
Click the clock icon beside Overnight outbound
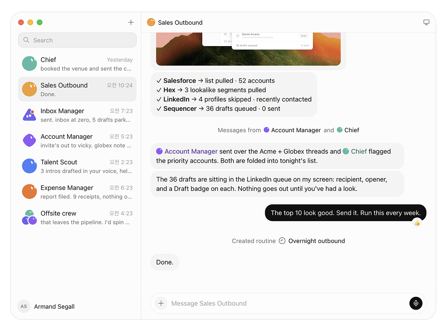(282, 241)
